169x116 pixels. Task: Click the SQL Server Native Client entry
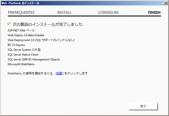23,54
